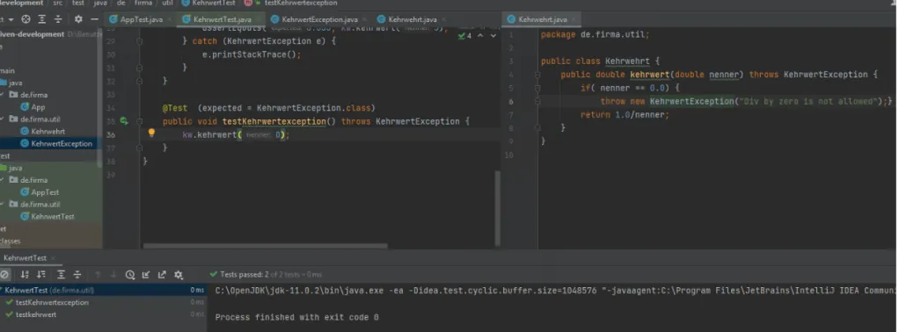899x332 pixels.
Task: Select testKehrwertexception test result
Action: 52,302
